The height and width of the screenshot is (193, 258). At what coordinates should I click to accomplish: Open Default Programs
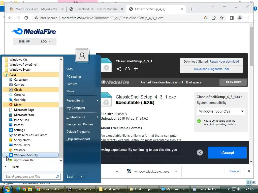click(78, 132)
